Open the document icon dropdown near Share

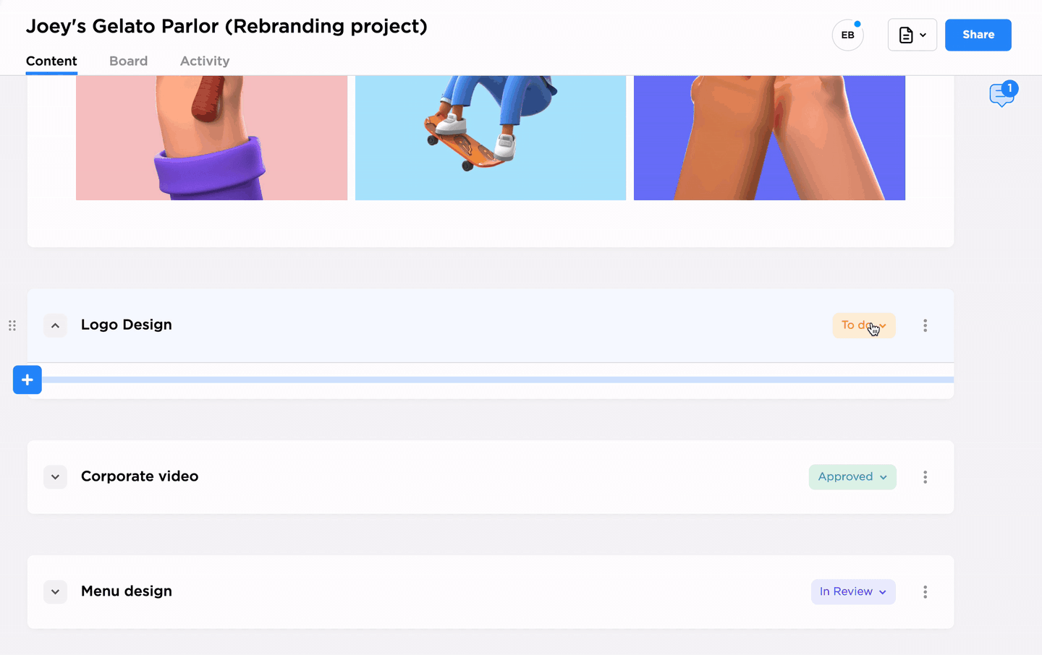pos(912,35)
